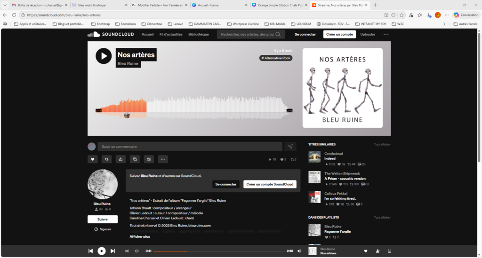Open Fil d'actualités in navigation
Image resolution: width=482 pixels, height=258 pixels.
tap(171, 34)
